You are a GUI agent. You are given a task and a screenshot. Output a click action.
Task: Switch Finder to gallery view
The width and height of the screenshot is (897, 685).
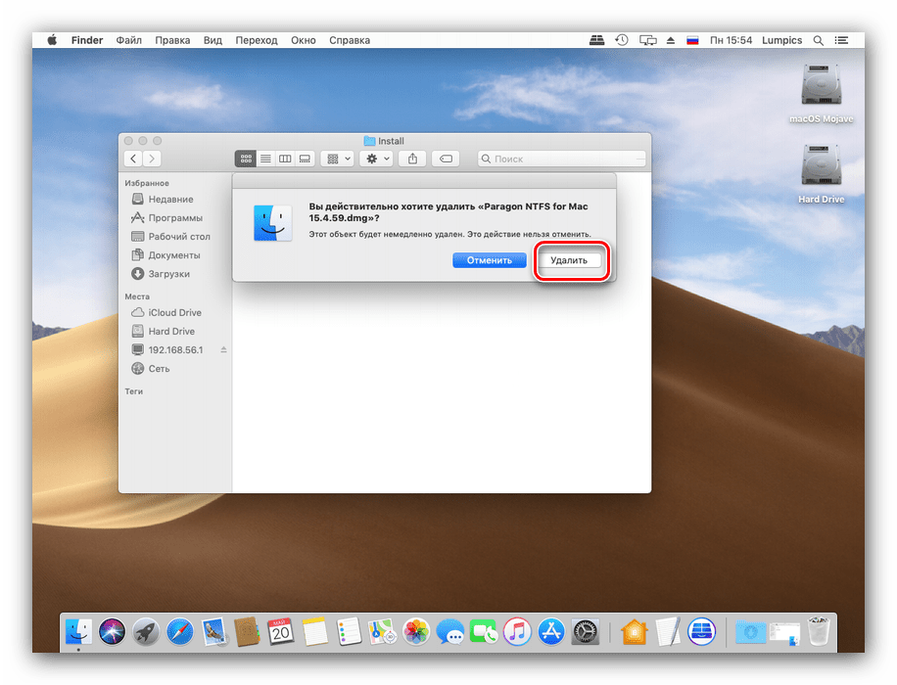point(305,159)
